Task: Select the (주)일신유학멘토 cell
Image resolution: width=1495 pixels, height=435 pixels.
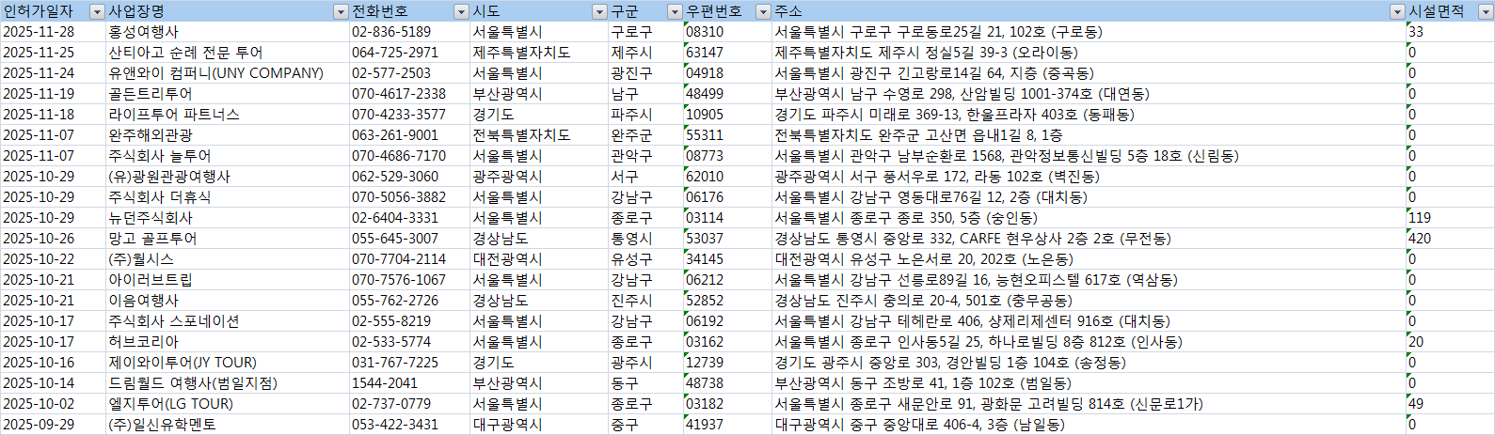Action: pos(227,425)
